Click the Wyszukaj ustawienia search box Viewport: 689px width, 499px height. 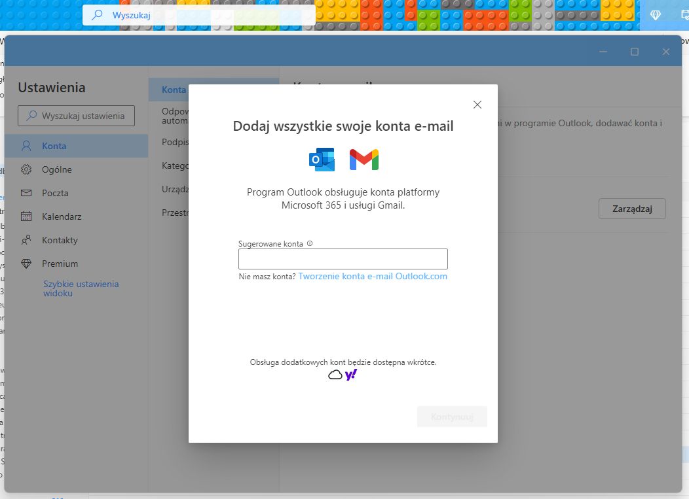click(76, 116)
